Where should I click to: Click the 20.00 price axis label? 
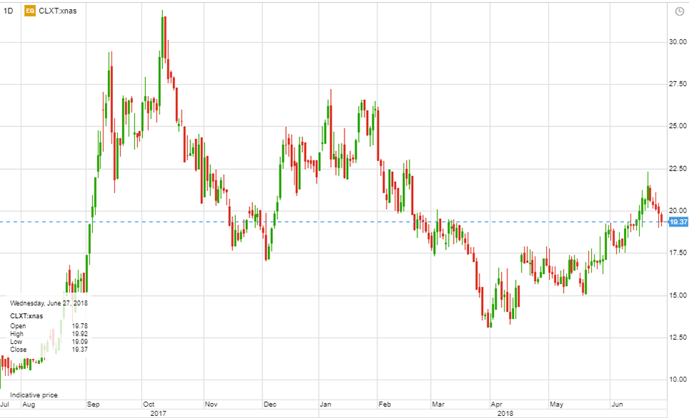678,210
